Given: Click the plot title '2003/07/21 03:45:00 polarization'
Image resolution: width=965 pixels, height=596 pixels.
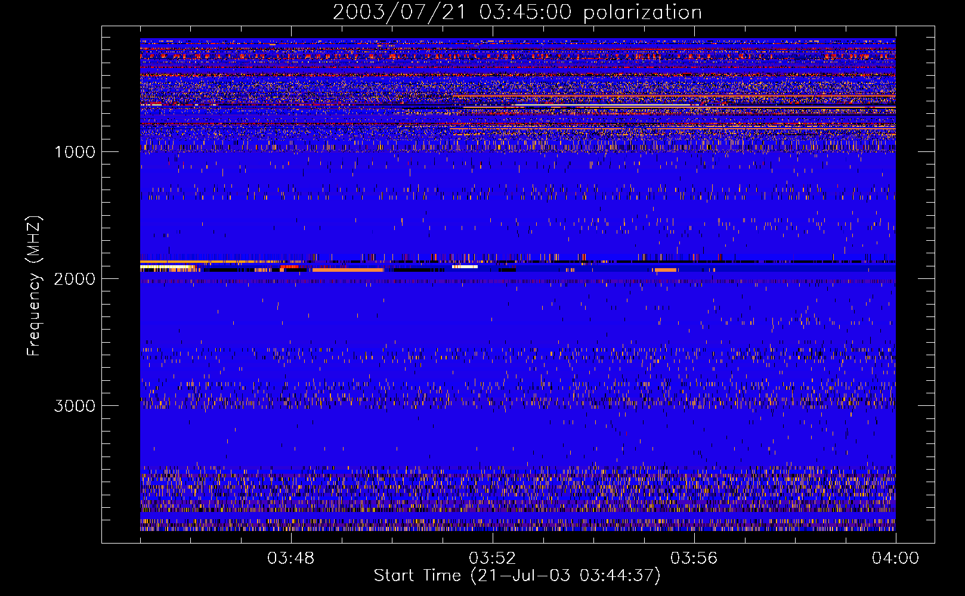Looking at the screenshot, I should click(517, 13).
